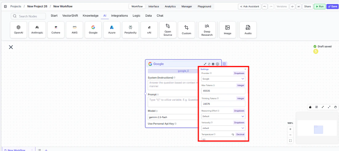Click the Temperature value field
Screen dimensions: 339x151
[x=223, y=139]
